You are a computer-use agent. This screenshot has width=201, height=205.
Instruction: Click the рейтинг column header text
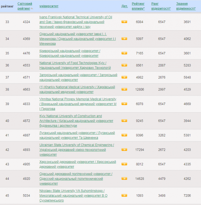(7, 6)
